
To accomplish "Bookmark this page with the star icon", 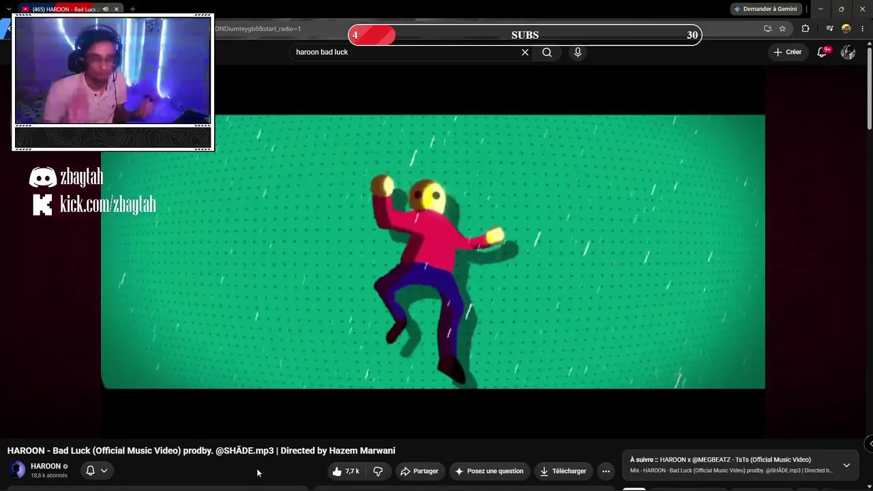I will [782, 29].
